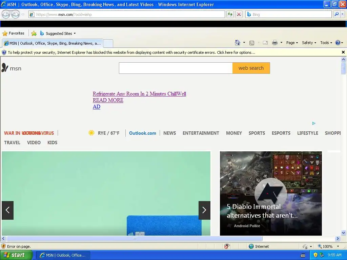This screenshot has width=347, height=260.
Task: Click the Stop loading X icon
Action: [239, 14]
